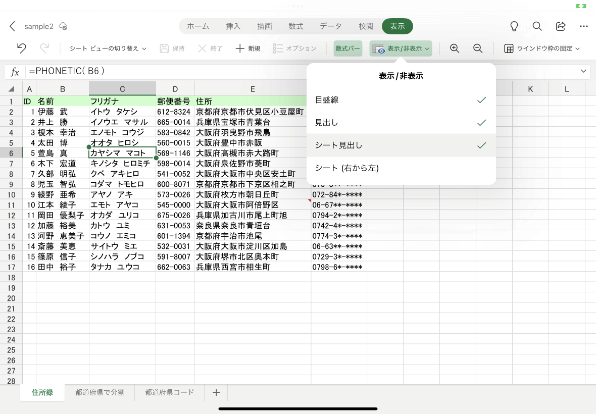Expand the formula bar chevron

pyautogui.click(x=583, y=71)
